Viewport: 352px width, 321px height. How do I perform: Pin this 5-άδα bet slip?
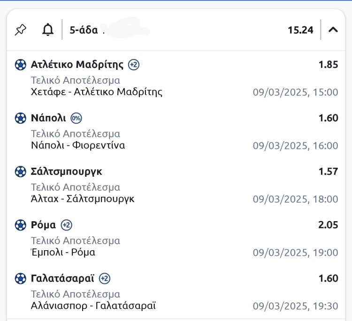(20, 30)
